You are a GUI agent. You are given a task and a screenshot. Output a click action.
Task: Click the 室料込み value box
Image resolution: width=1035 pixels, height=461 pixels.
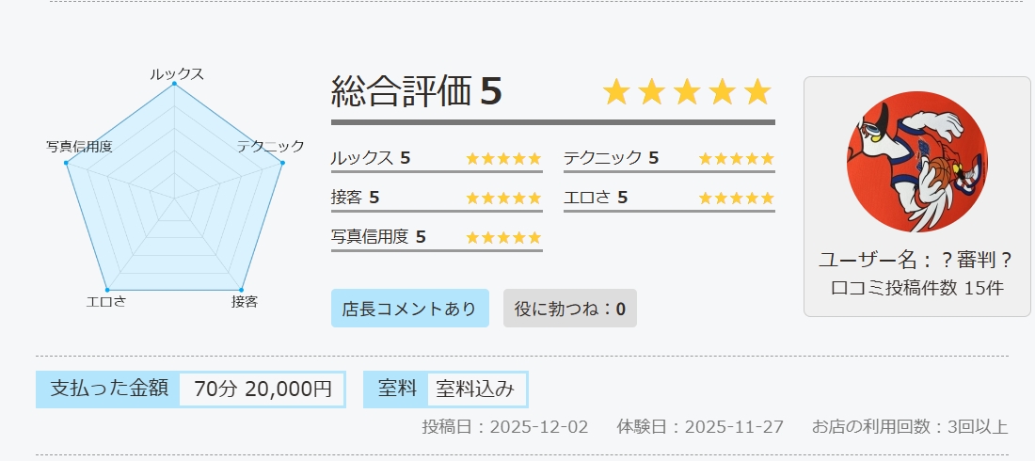tap(475, 389)
